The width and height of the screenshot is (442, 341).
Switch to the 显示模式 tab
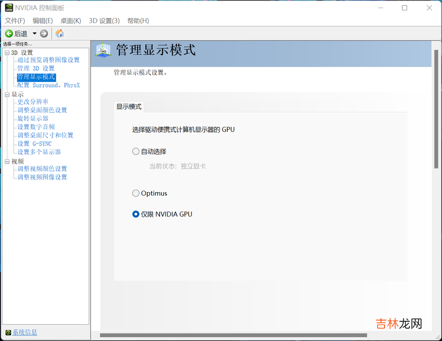129,107
